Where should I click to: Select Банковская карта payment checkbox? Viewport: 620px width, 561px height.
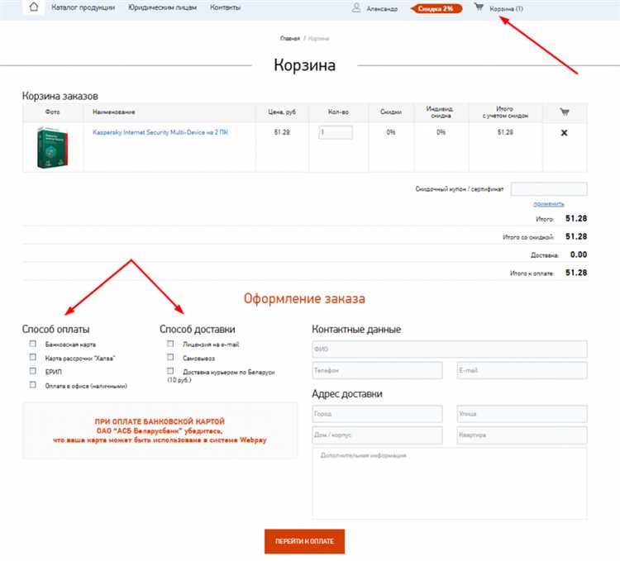(33, 344)
